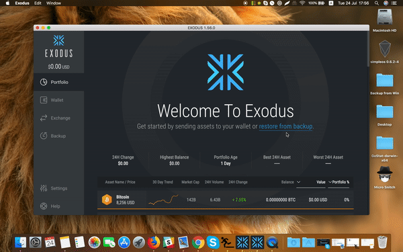Expand the Balance column dropdown
Viewport: 403px width, 252px height.
pyautogui.click(x=298, y=182)
